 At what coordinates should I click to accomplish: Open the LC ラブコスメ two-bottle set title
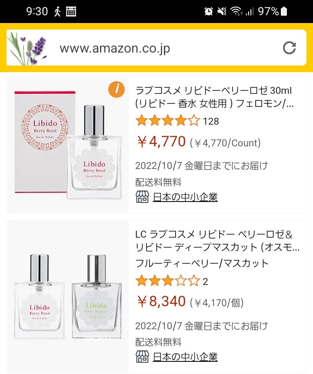coord(217,241)
